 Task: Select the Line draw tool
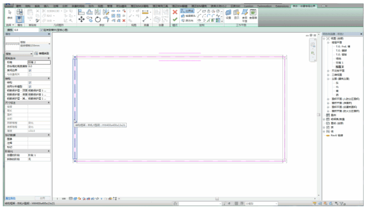[x=199, y=11]
